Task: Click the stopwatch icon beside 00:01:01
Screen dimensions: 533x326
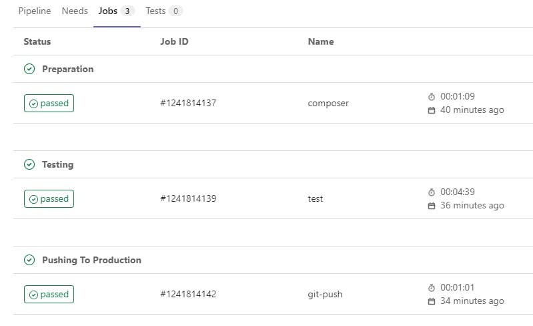Action: tap(432, 288)
